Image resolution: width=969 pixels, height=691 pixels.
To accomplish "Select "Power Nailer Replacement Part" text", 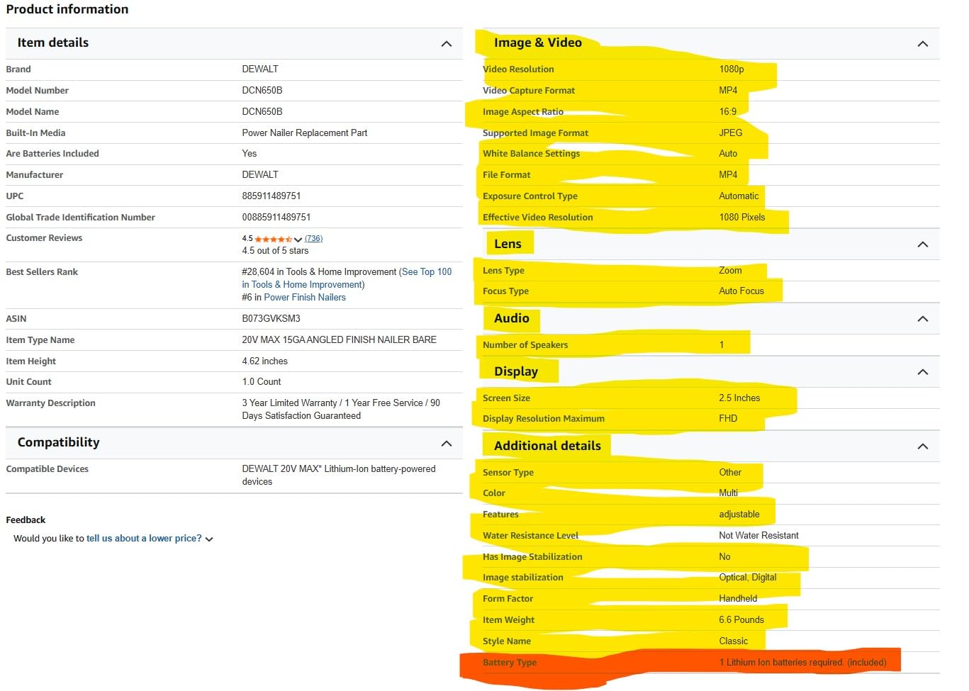I will [305, 133].
